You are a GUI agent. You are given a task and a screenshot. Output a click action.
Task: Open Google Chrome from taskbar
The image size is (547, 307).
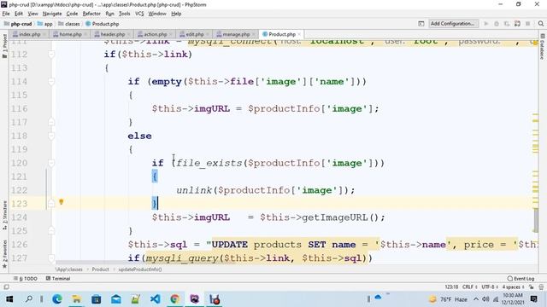tap(174, 299)
